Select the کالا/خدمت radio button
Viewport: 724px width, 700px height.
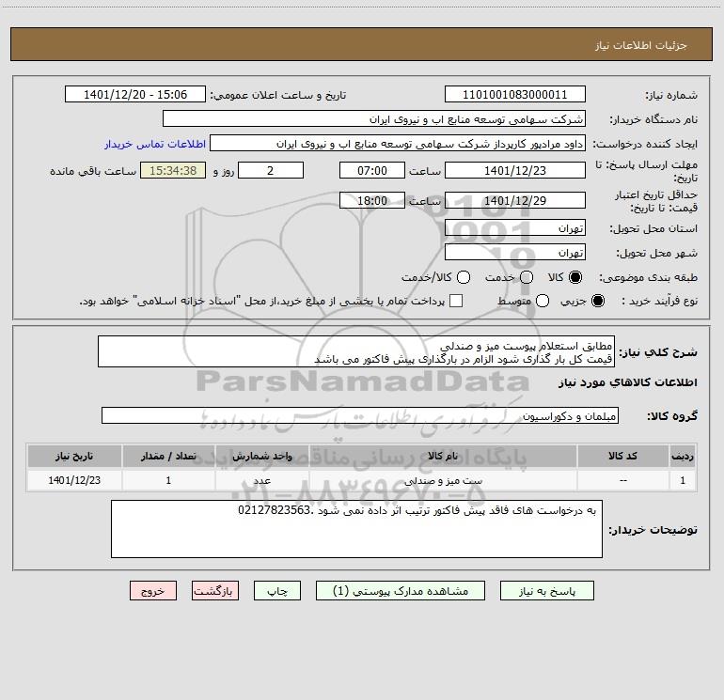pos(464,277)
